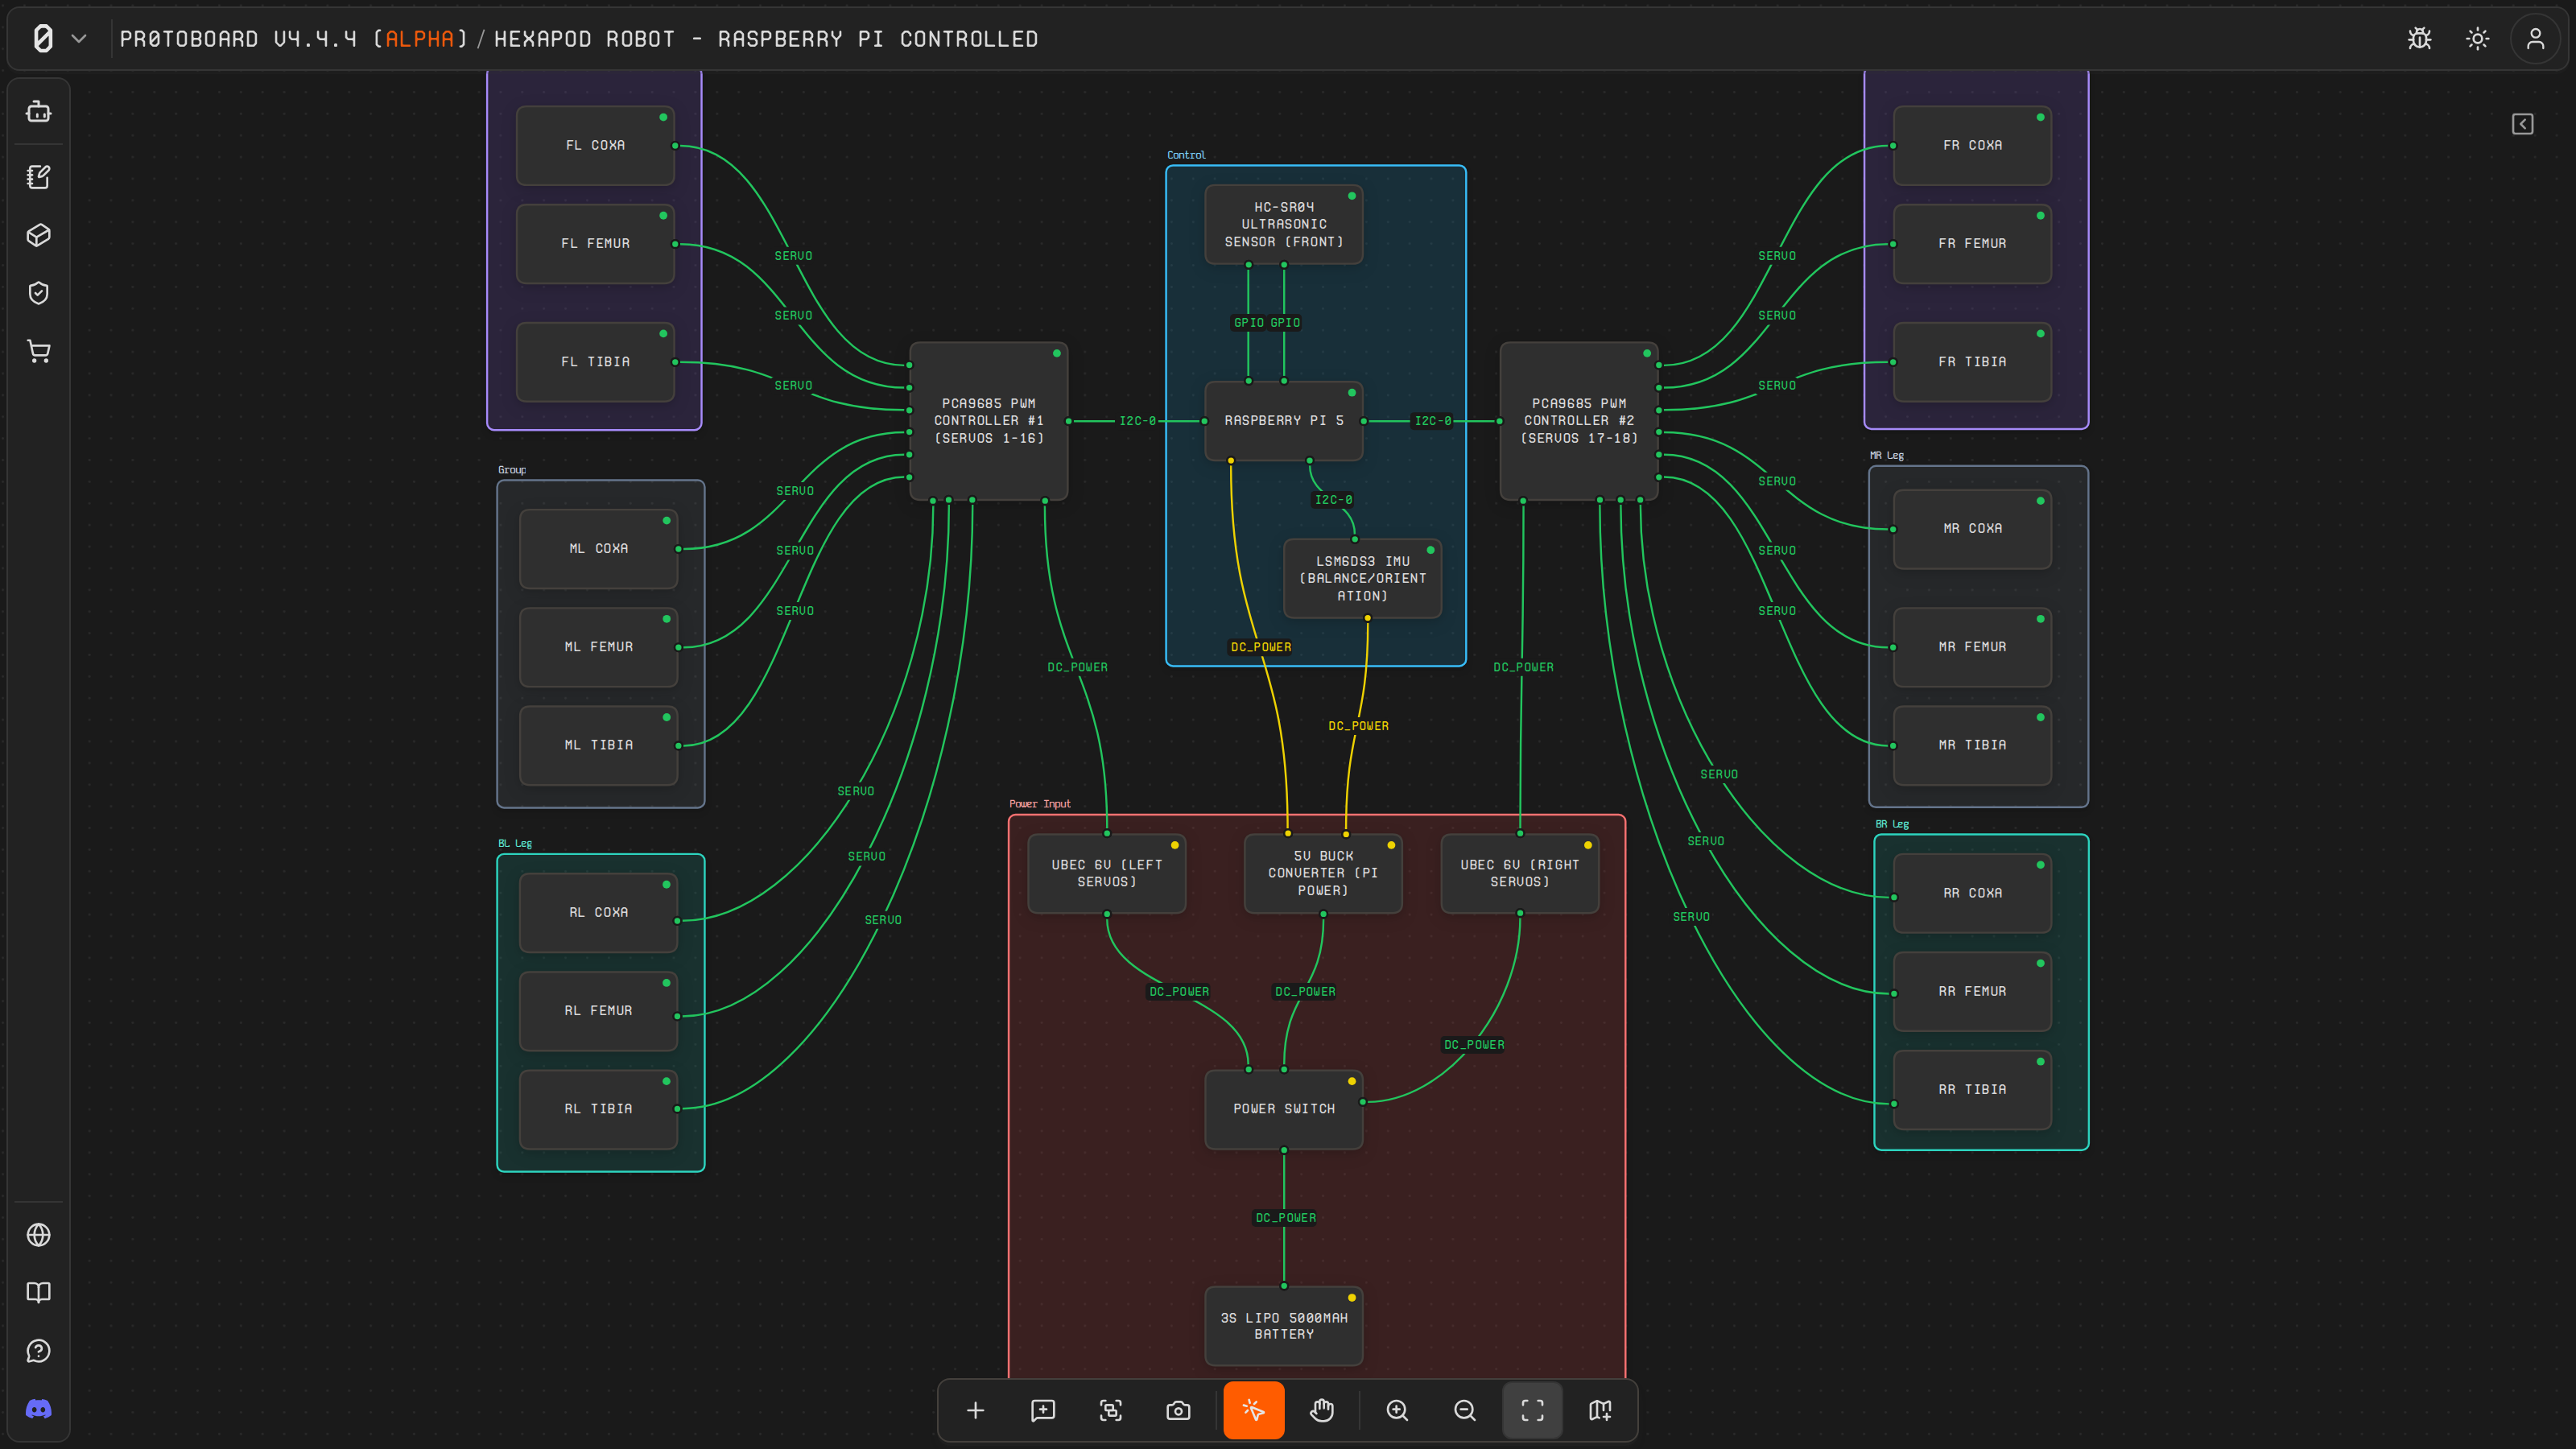Click the BR Leg group label

[x=1892, y=825]
